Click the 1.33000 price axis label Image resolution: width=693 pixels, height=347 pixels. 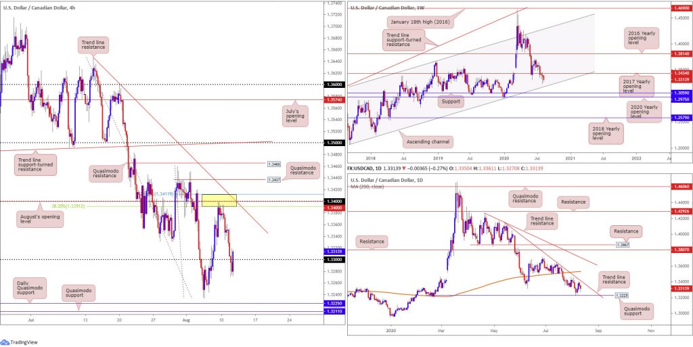(334, 260)
